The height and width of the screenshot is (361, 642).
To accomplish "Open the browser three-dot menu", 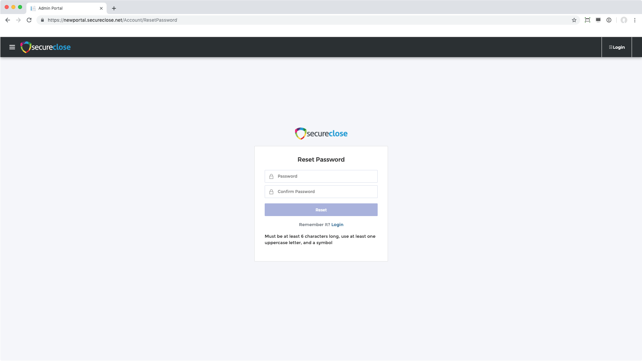I will (x=635, y=20).
